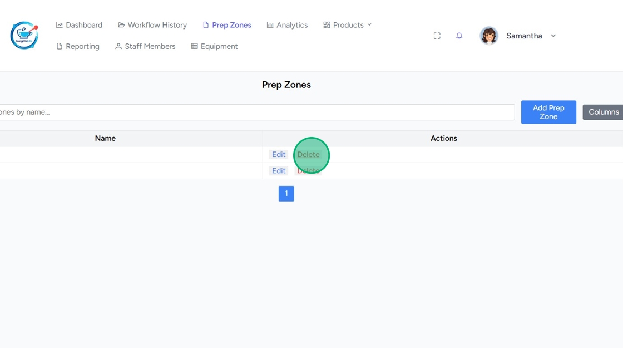Toggle fullscreen mode icon
This screenshot has height=348, width=623.
[437, 36]
